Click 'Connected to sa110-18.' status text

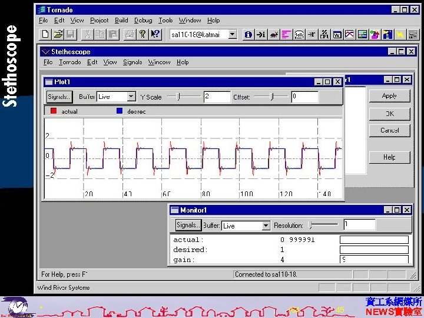[266, 274]
